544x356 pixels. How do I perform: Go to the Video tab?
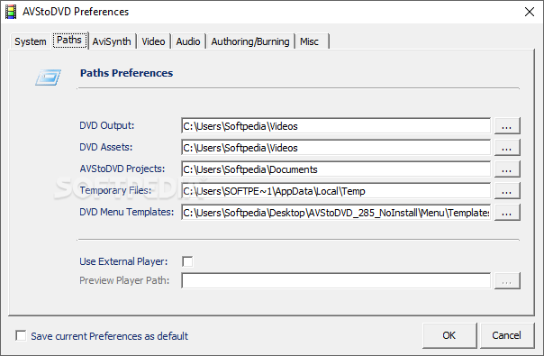pos(153,41)
